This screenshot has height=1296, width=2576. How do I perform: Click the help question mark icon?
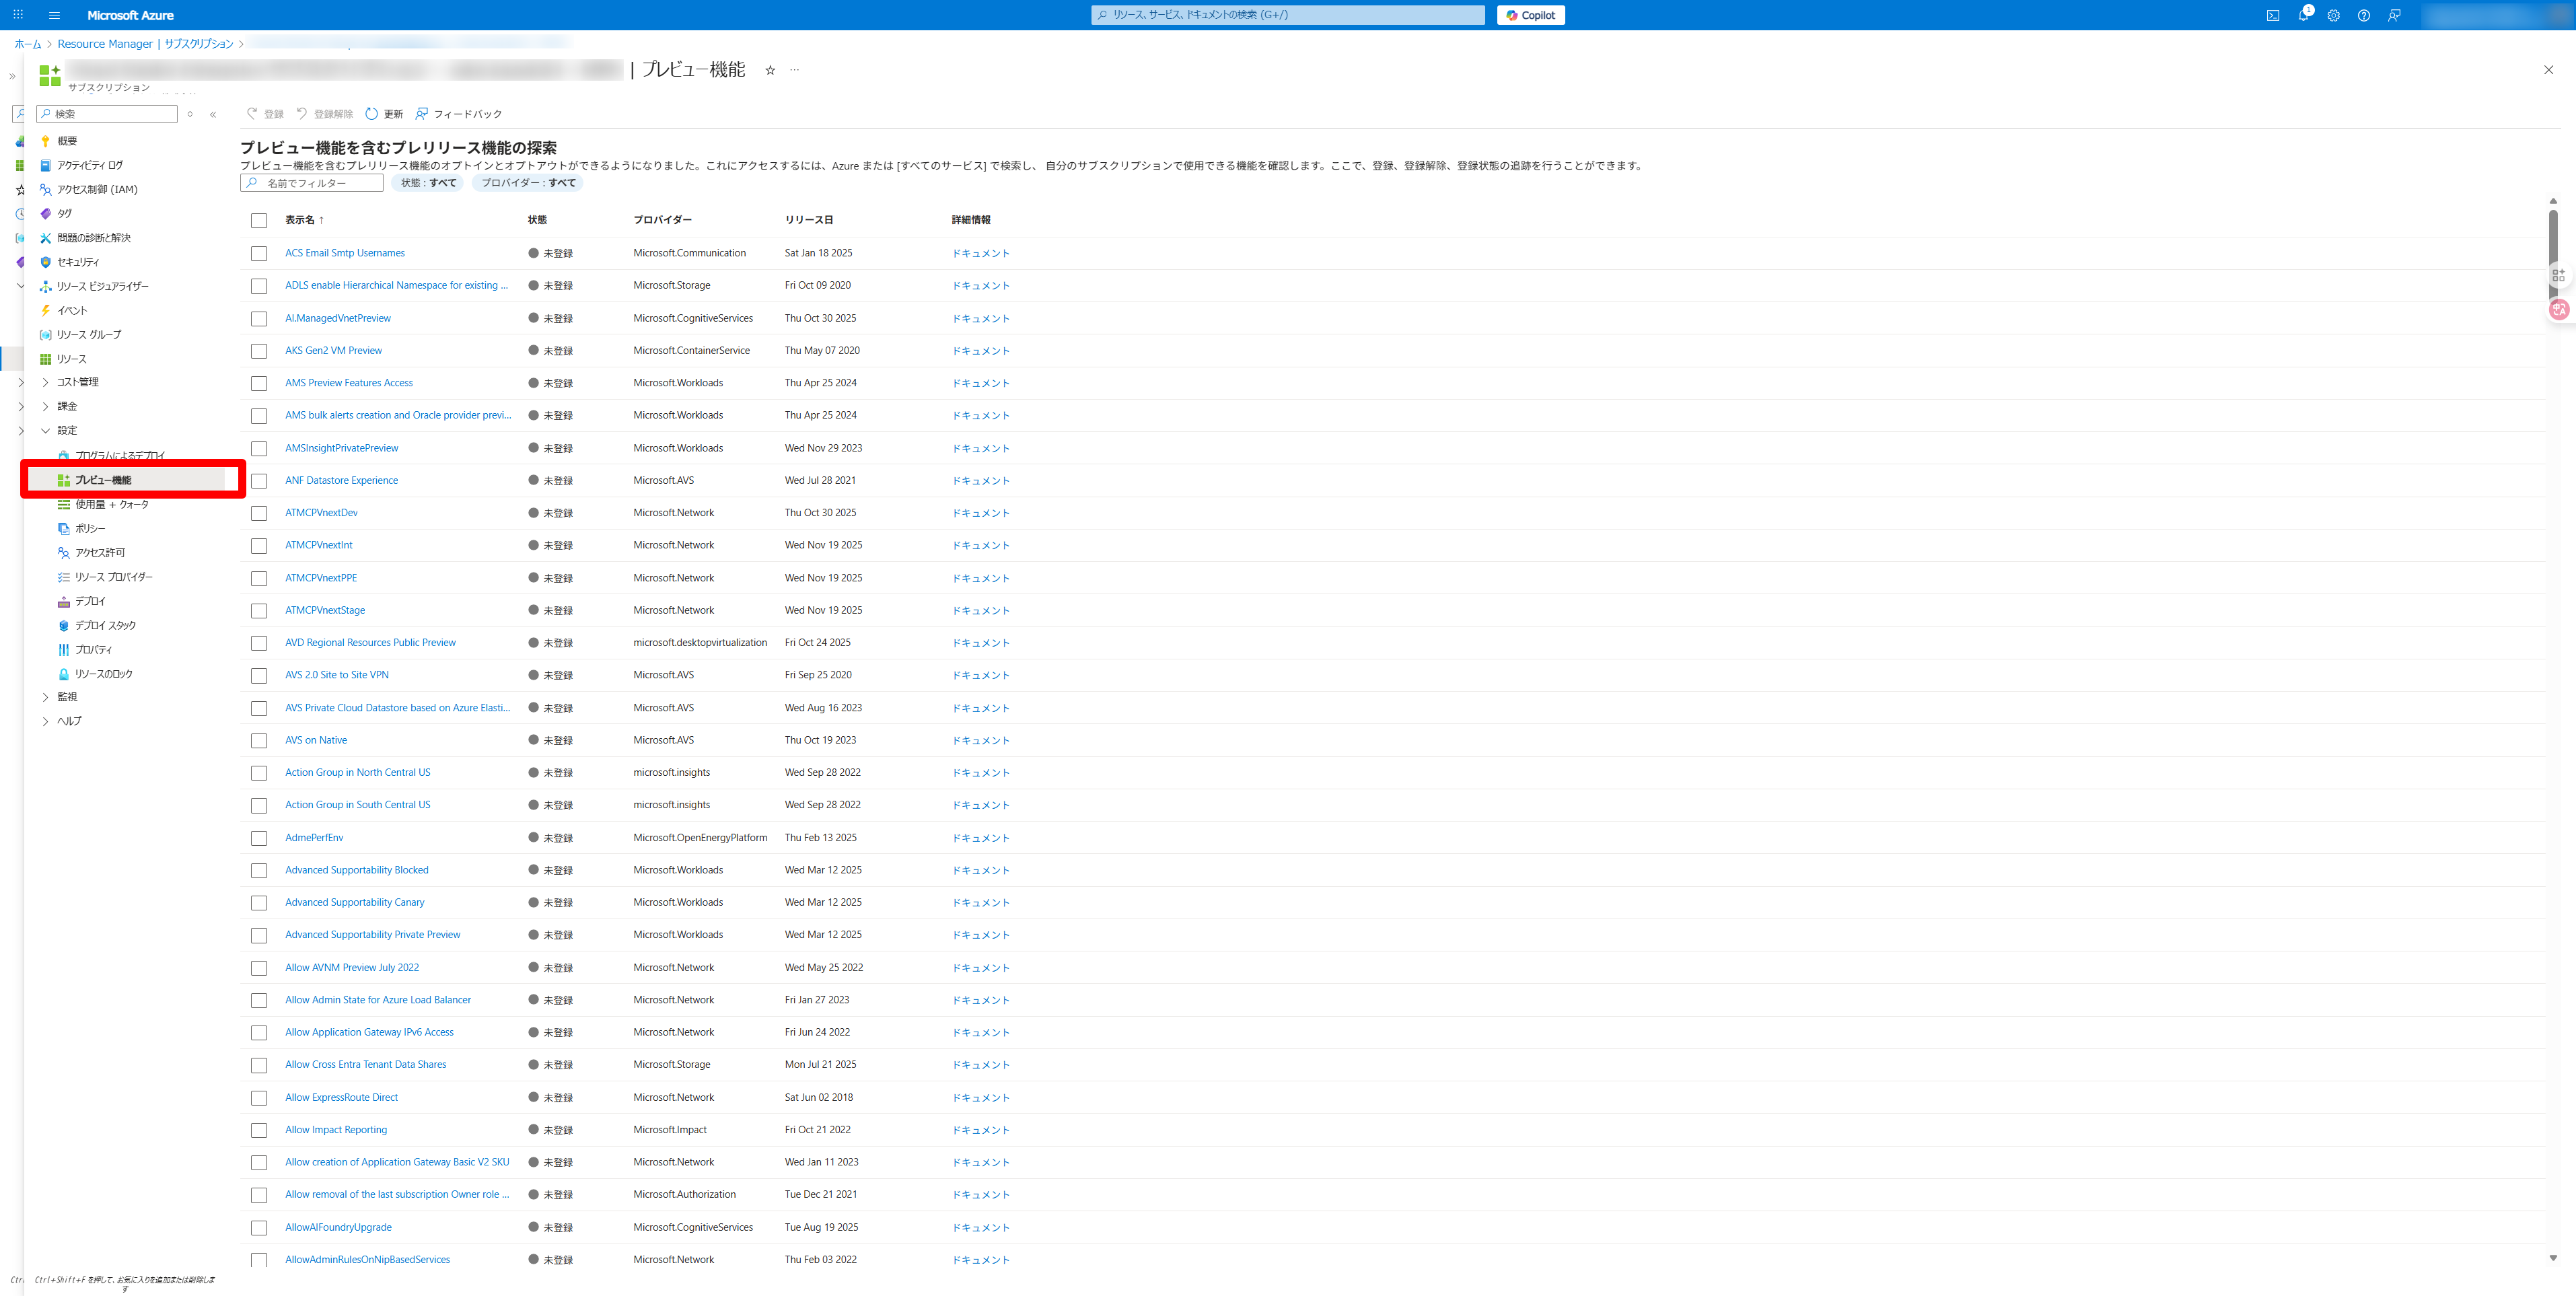tap(2363, 15)
